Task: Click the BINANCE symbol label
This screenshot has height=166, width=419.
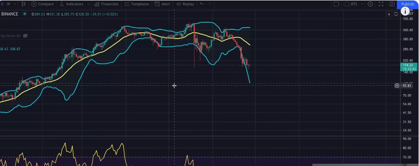Action: click(x=10, y=14)
